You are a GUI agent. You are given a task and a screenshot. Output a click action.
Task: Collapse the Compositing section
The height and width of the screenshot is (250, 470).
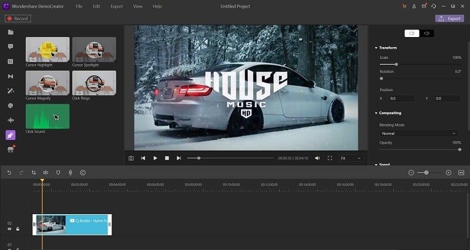[376, 113]
